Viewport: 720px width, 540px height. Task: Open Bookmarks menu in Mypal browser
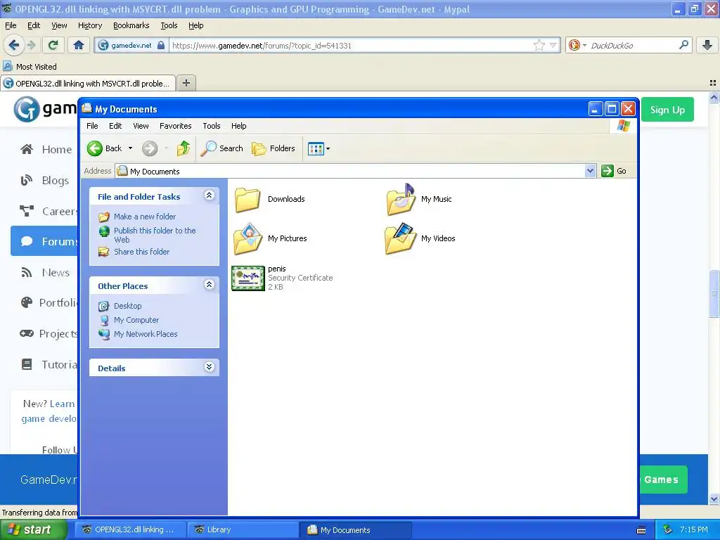click(x=131, y=25)
